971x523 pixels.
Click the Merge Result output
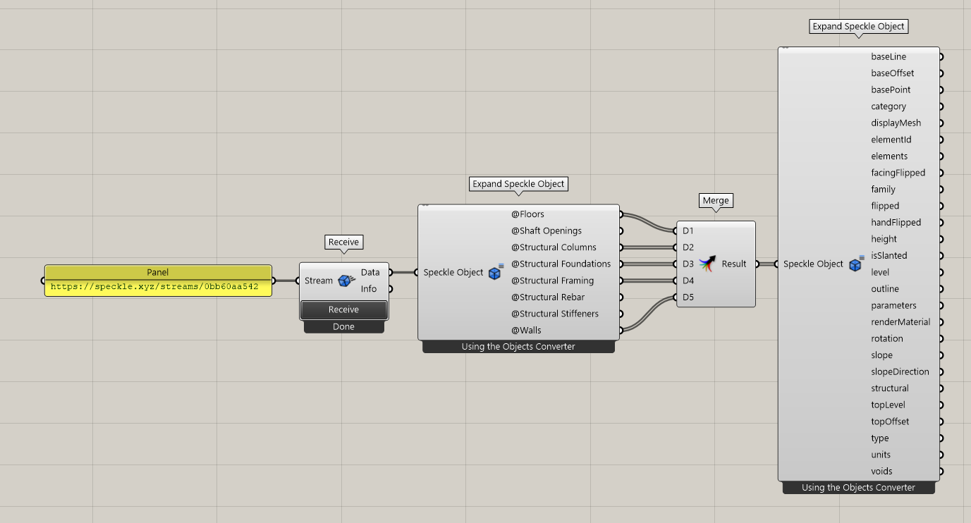(733, 264)
